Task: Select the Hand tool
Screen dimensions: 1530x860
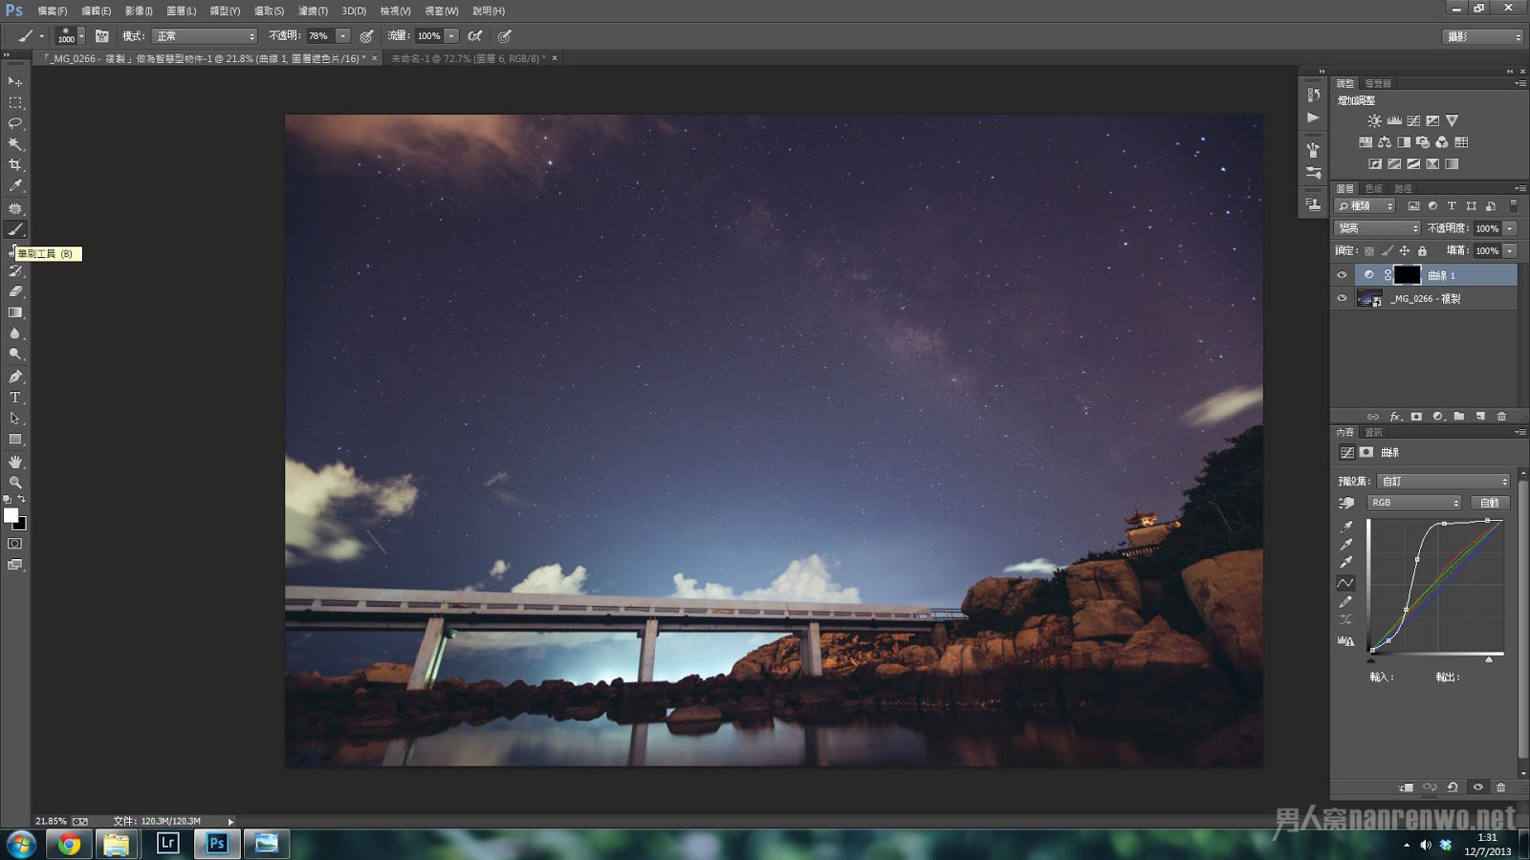Action: click(x=15, y=462)
